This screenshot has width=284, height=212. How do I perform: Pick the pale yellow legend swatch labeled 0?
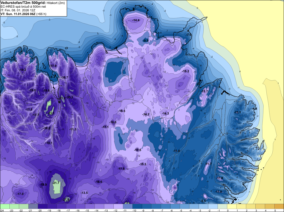(x=232, y=206)
